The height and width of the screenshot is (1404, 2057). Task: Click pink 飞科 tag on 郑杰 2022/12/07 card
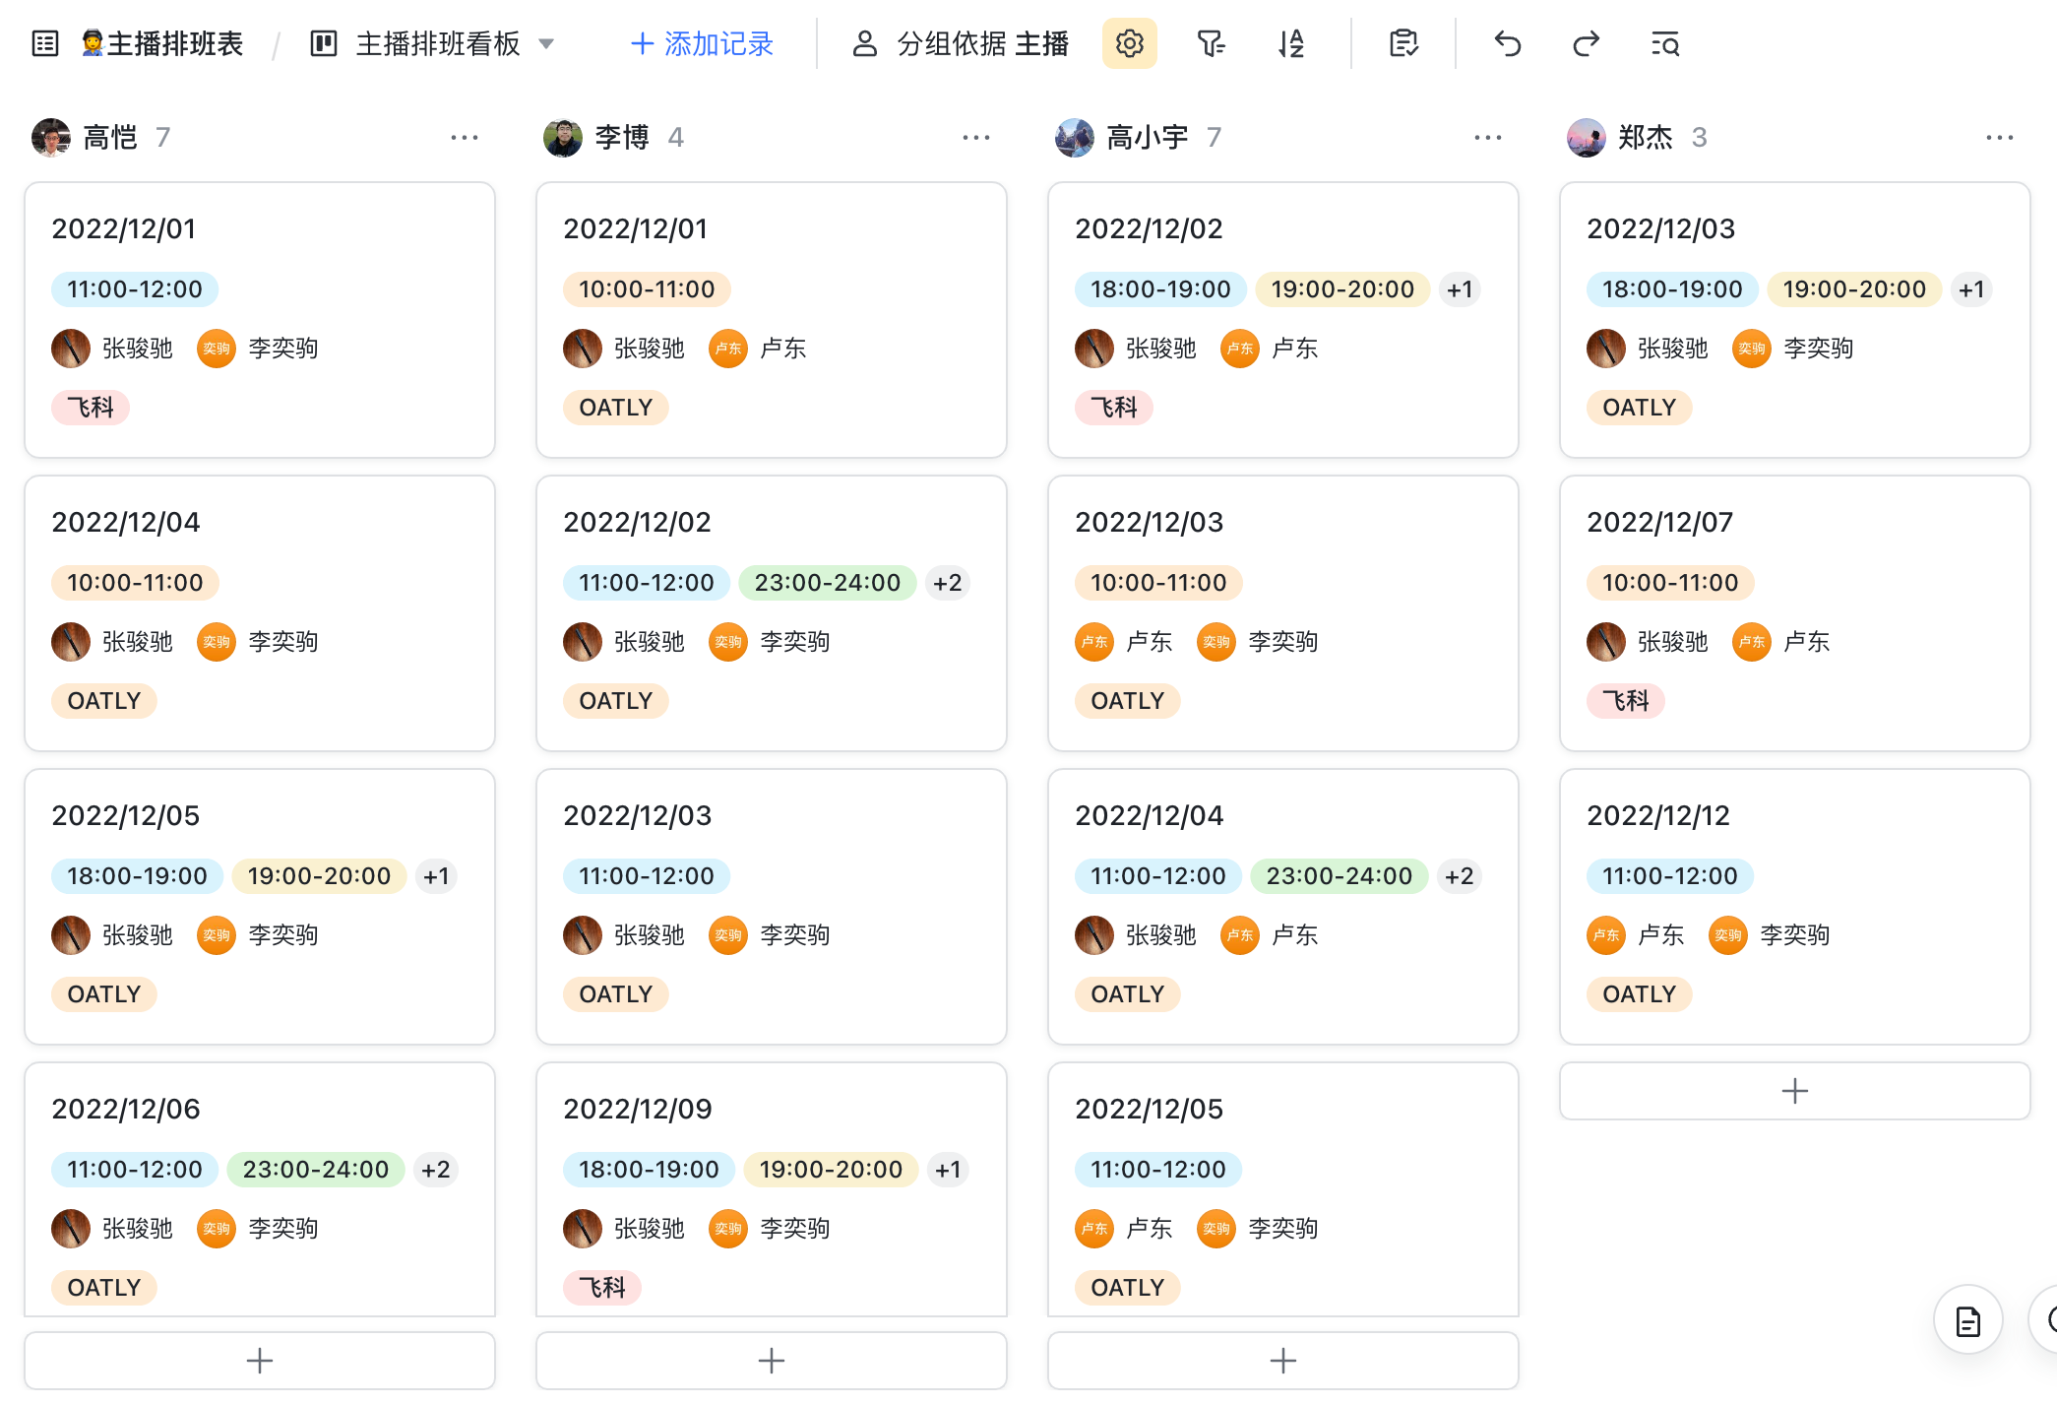coord(1625,701)
